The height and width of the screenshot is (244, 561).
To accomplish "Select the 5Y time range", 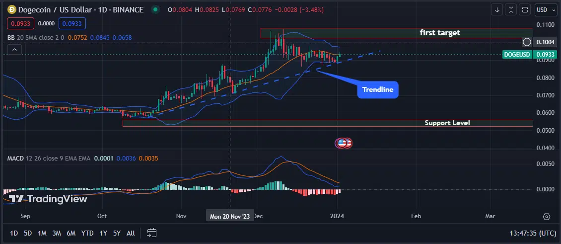I will [x=117, y=233].
